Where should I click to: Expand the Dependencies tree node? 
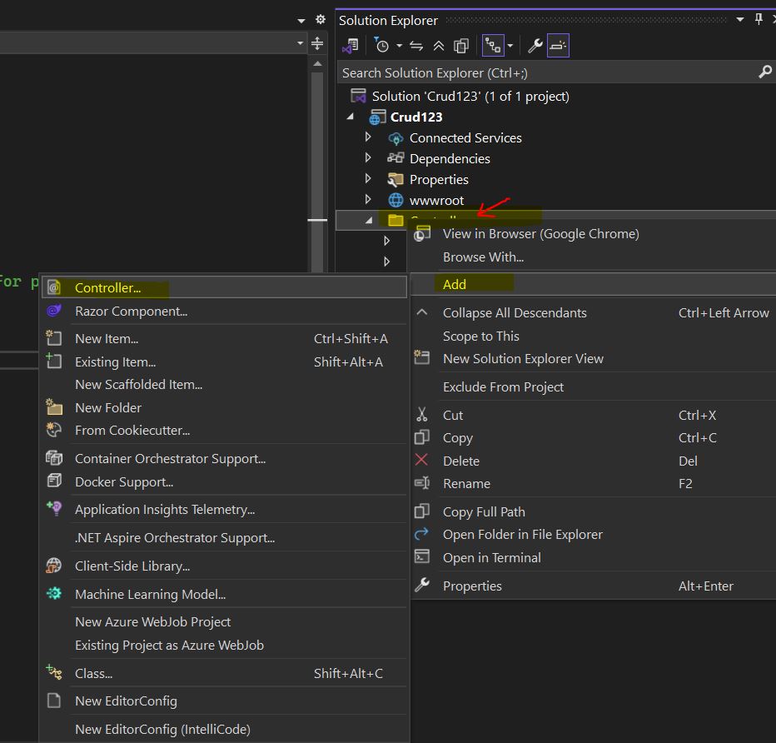[368, 158]
